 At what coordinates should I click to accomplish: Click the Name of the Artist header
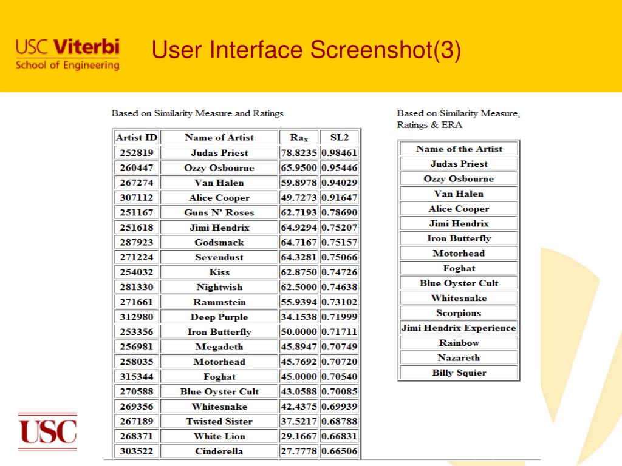tap(459, 149)
